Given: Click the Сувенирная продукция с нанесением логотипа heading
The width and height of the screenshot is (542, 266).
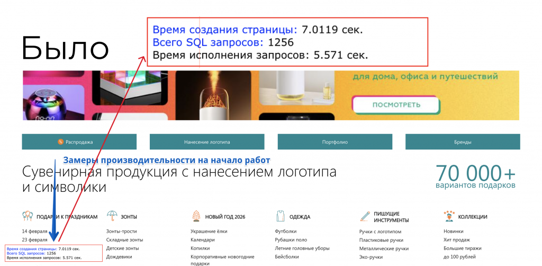Looking at the screenshot, I should pyautogui.click(x=179, y=179).
